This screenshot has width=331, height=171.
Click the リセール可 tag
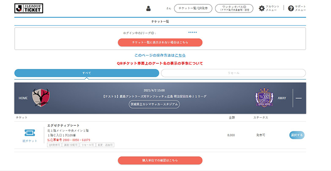click(87, 145)
